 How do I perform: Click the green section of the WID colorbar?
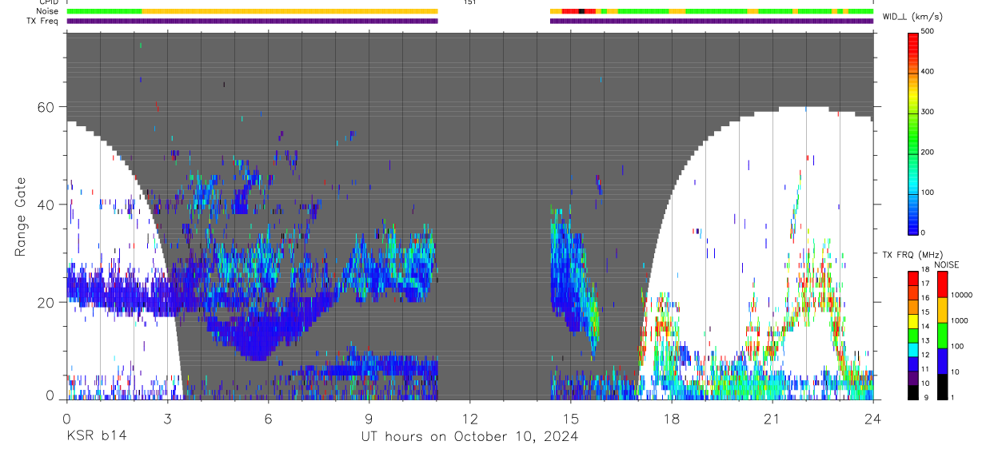coord(913,132)
